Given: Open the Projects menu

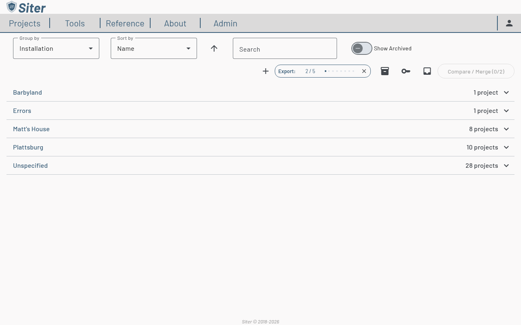Looking at the screenshot, I should (25, 23).
